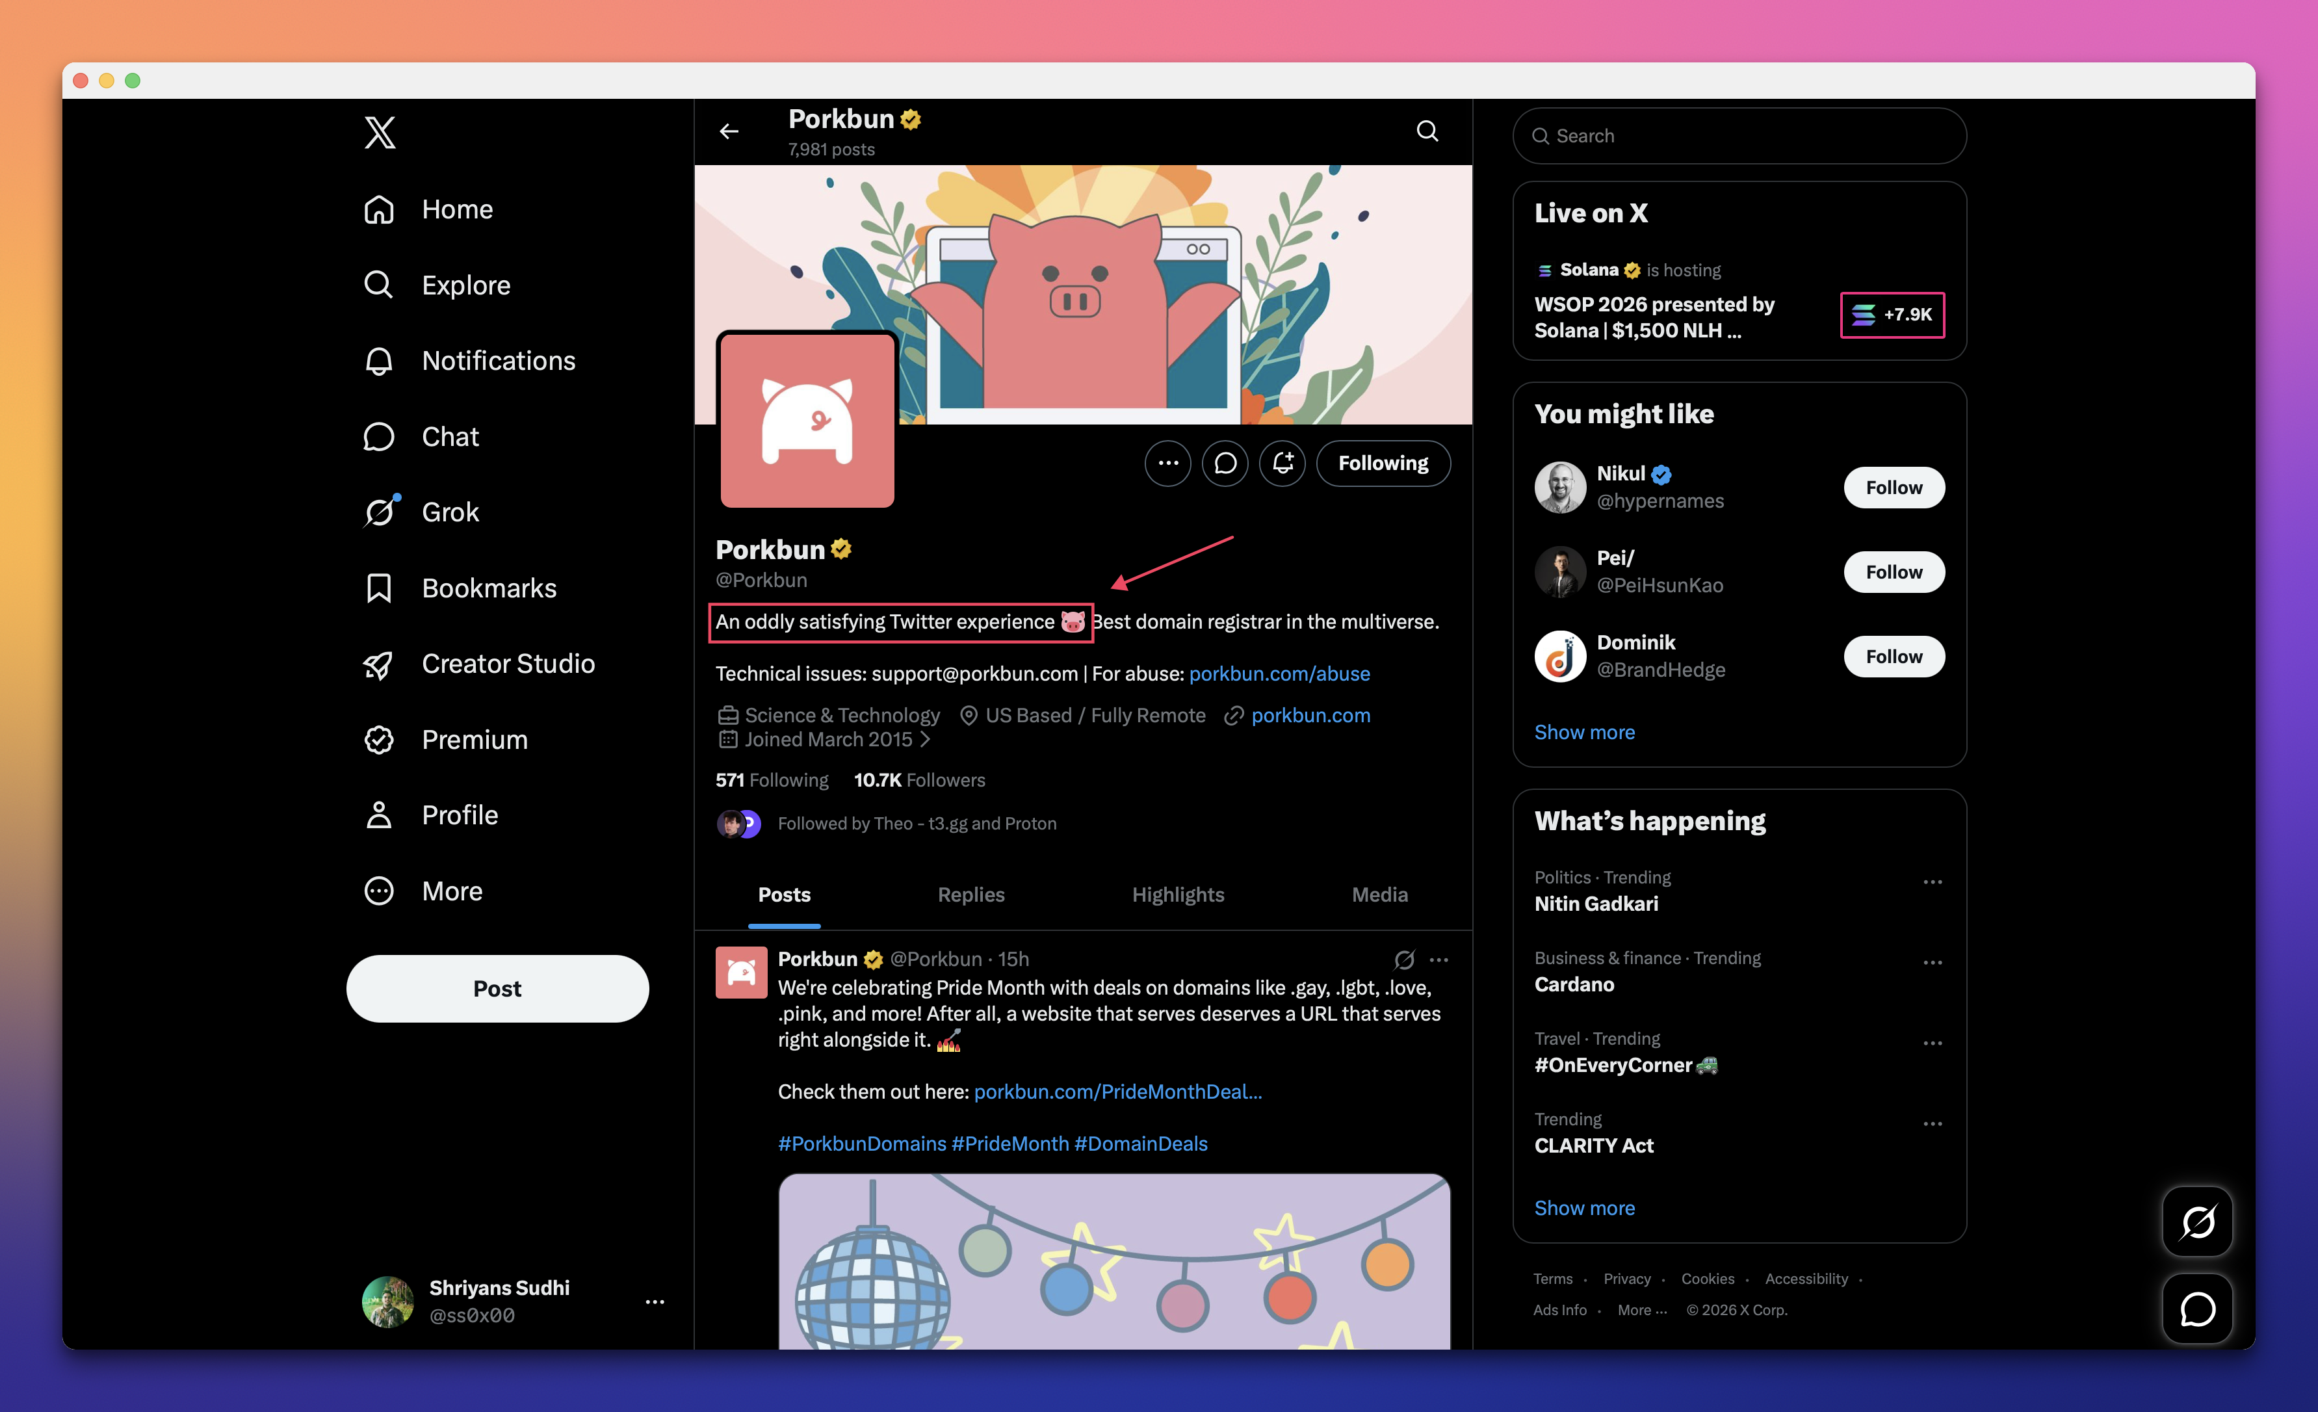Click the #DomainDeals hashtag
Viewport: 2318px width, 1412px height.
point(1141,1143)
